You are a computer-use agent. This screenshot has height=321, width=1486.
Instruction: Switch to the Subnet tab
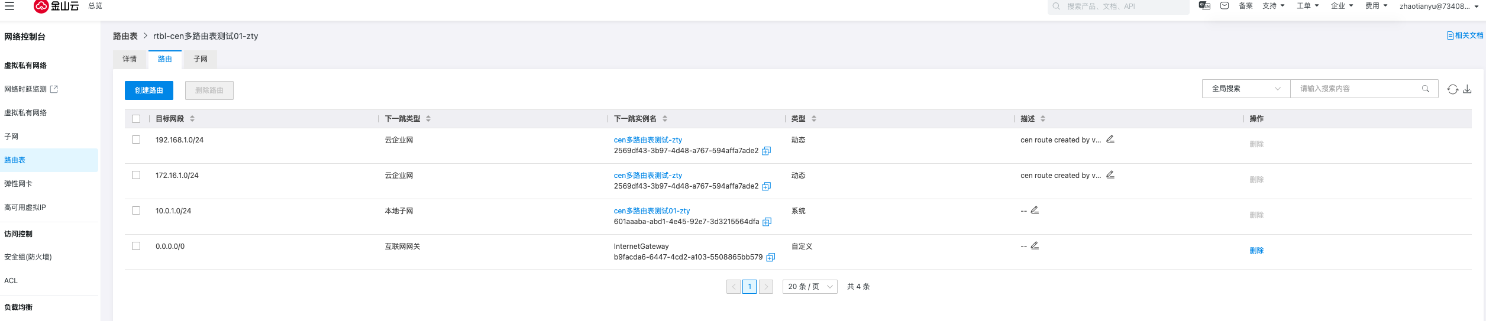pos(201,59)
